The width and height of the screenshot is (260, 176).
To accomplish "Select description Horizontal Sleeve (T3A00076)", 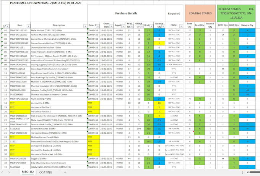I will coord(59,133).
